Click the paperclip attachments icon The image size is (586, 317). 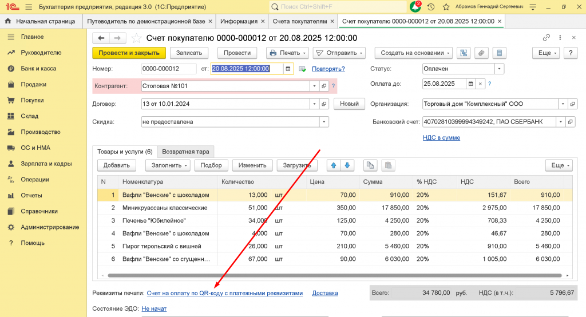click(x=481, y=53)
